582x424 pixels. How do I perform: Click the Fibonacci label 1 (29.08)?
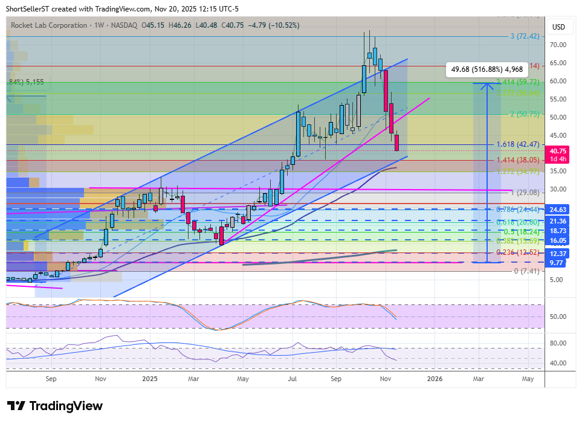tap(525, 193)
